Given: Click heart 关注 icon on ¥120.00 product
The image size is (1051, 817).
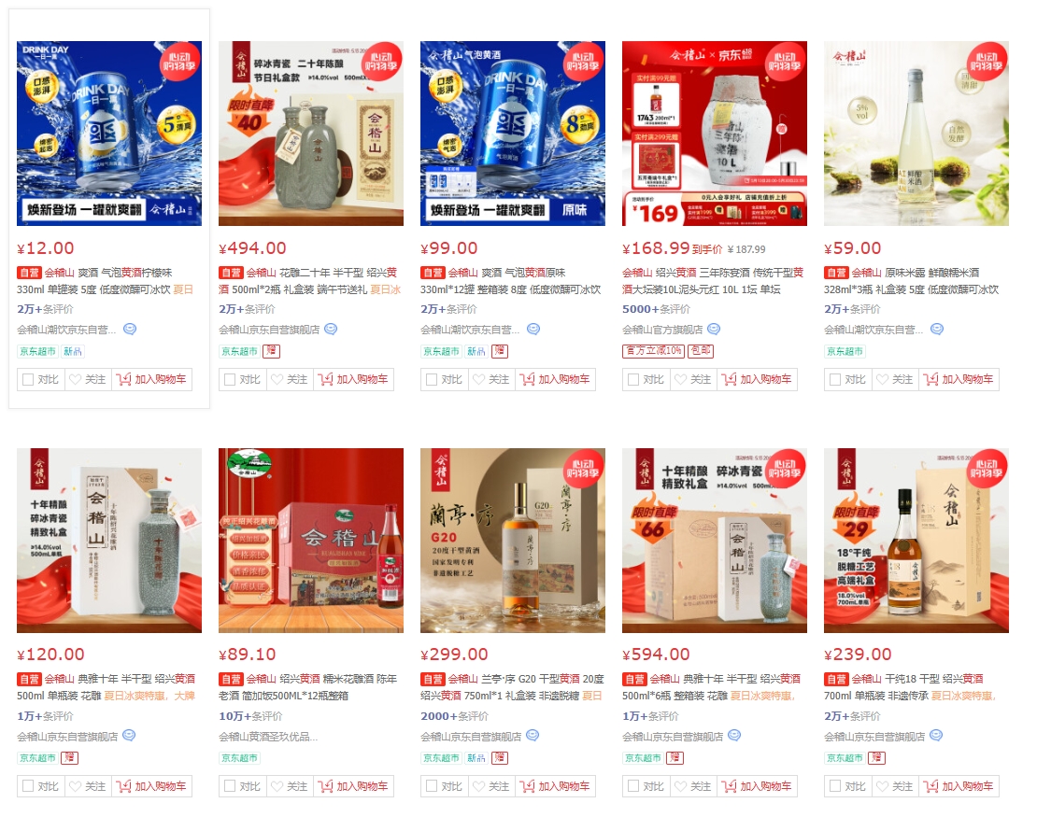Looking at the screenshot, I should pos(75,786).
